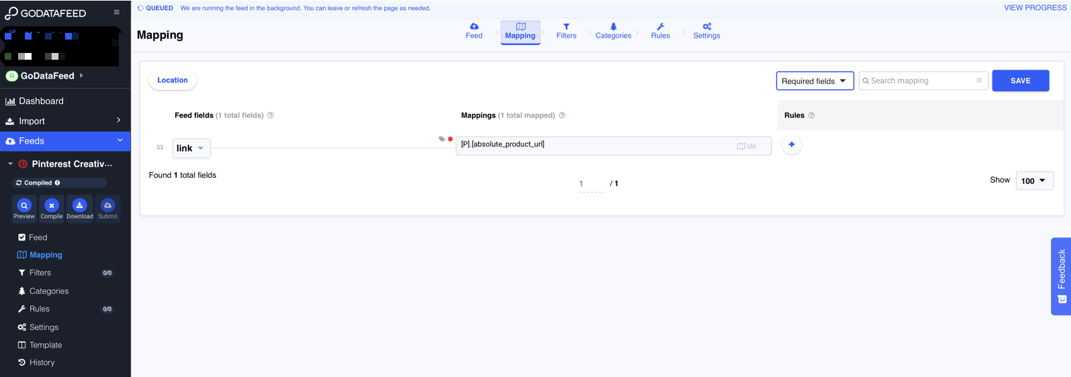Click the Rules 0/0 count badge
Image resolution: width=1071 pixels, height=377 pixels.
107,309
